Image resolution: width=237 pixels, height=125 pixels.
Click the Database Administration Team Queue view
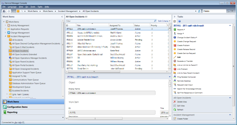click(x=29, y=83)
